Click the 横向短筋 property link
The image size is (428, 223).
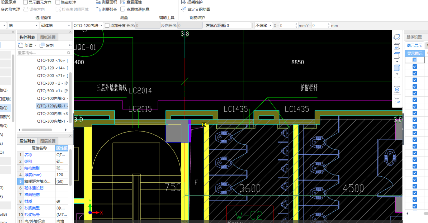(32, 195)
